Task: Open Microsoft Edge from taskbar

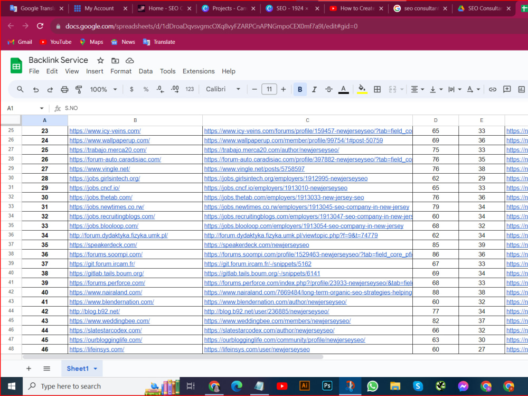Action: 237,386
